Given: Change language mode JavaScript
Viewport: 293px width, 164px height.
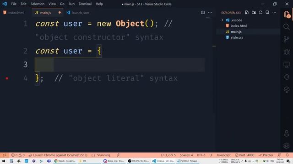Looking at the screenshot, I should coord(223,155).
